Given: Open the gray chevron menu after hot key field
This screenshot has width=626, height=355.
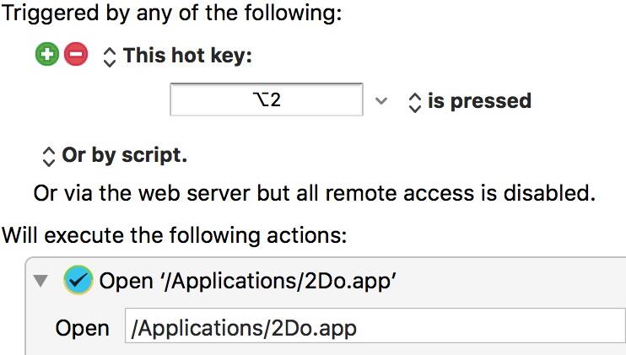Looking at the screenshot, I should tap(381, 100).
